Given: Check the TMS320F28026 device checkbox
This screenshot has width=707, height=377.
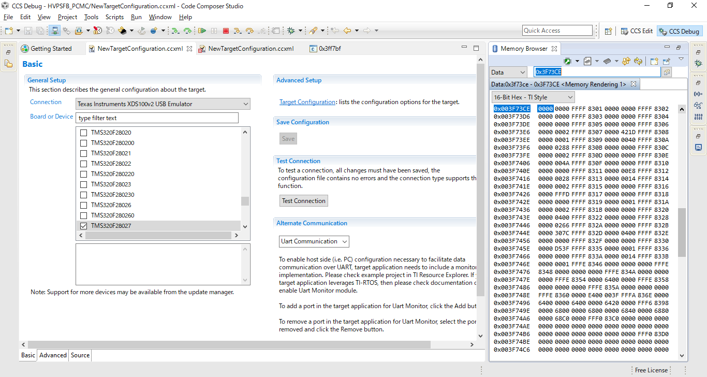Looking at the screenshot, I should [83, 205].
